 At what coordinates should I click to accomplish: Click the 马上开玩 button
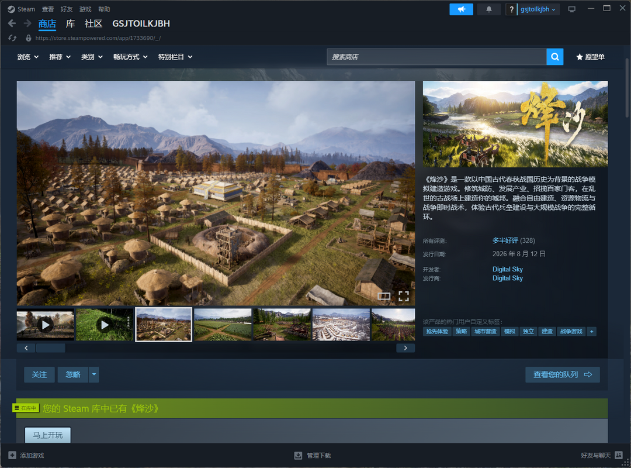pos(48,435)
